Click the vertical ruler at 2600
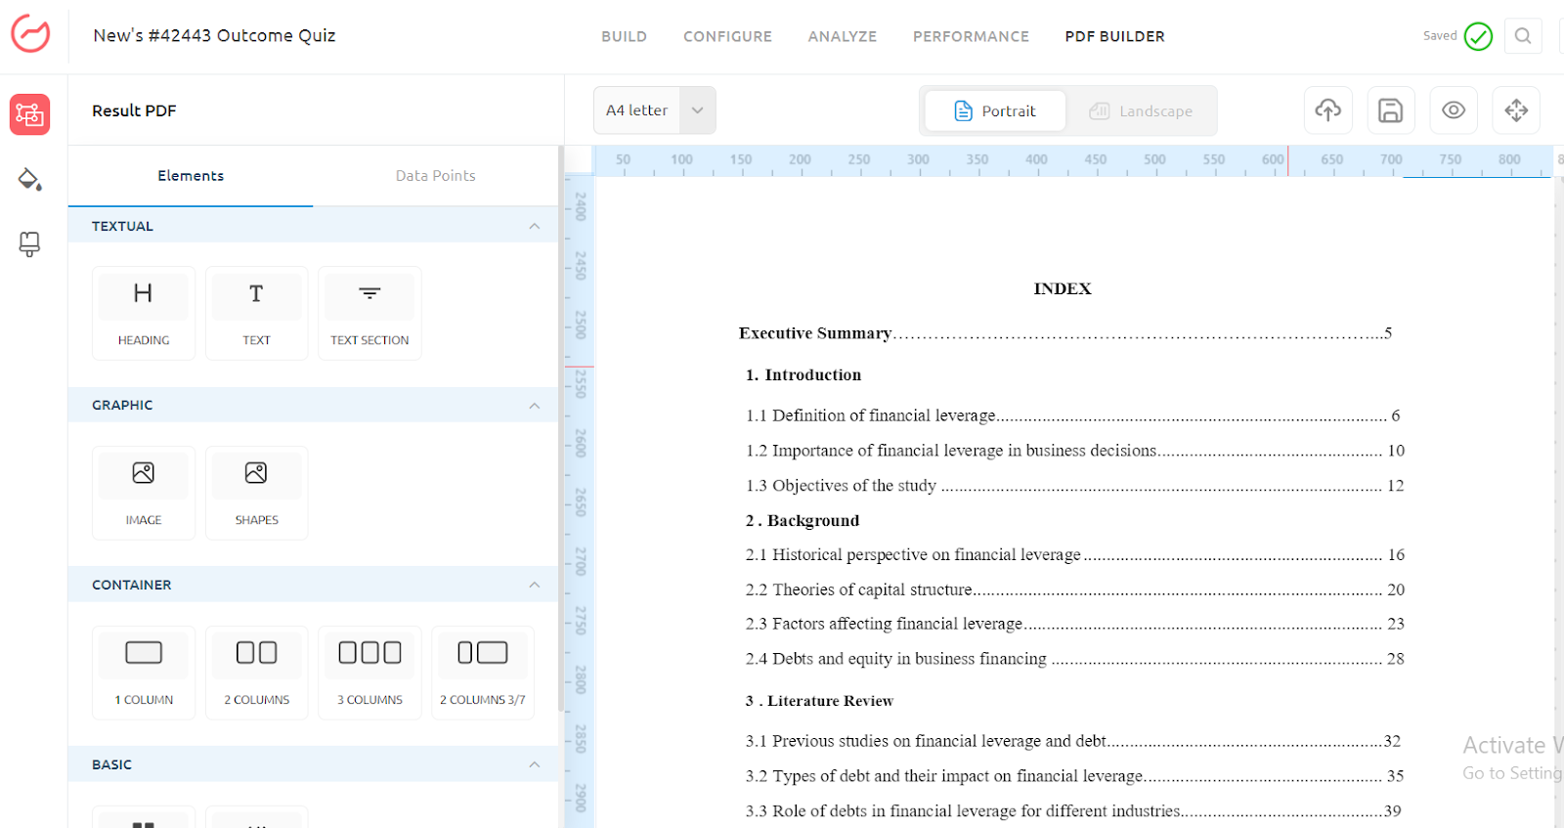 581,443
